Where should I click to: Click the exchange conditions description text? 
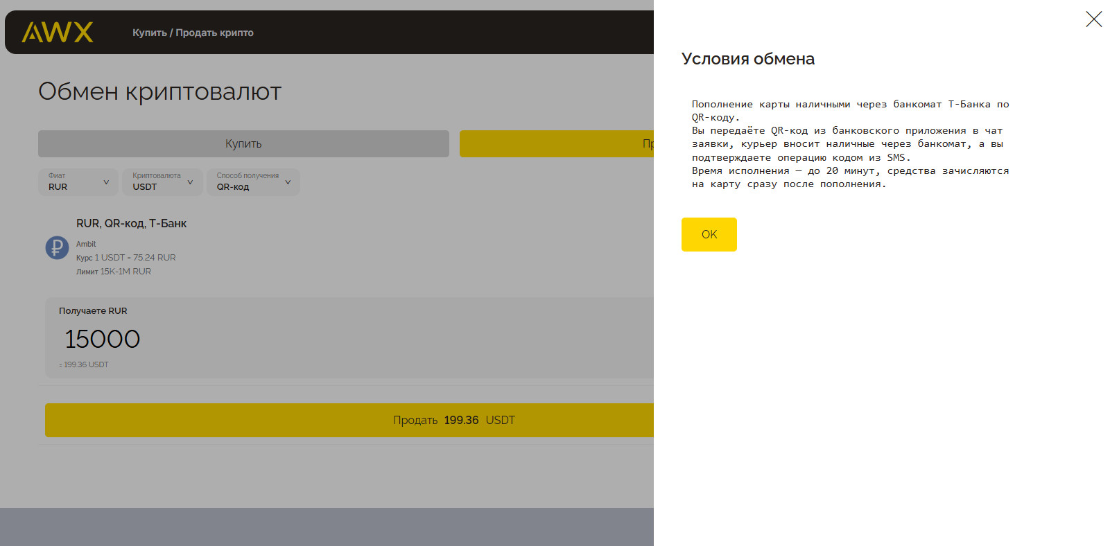[x=850, y=144]
